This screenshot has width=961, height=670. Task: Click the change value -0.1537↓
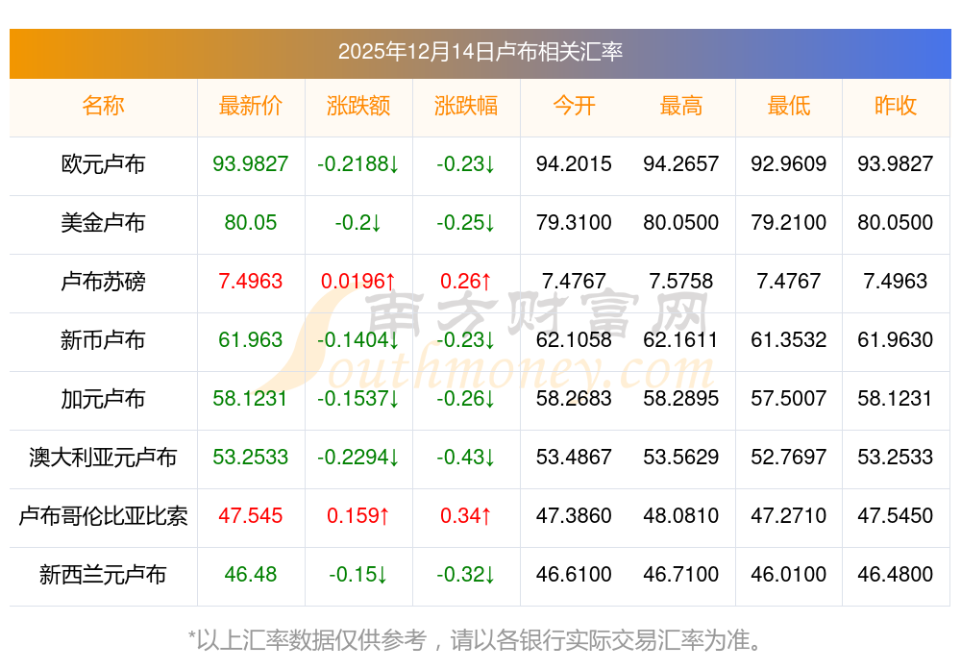click(358, 399)
